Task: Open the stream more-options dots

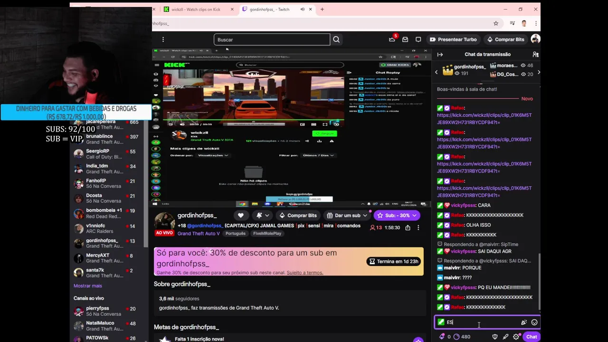Action: click(418, 228)
